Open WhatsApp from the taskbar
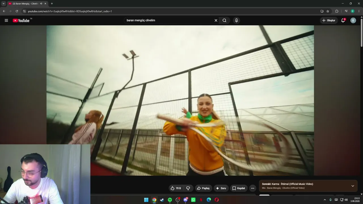Viewport: 363px width, 204px height. [x=193, y=200]
